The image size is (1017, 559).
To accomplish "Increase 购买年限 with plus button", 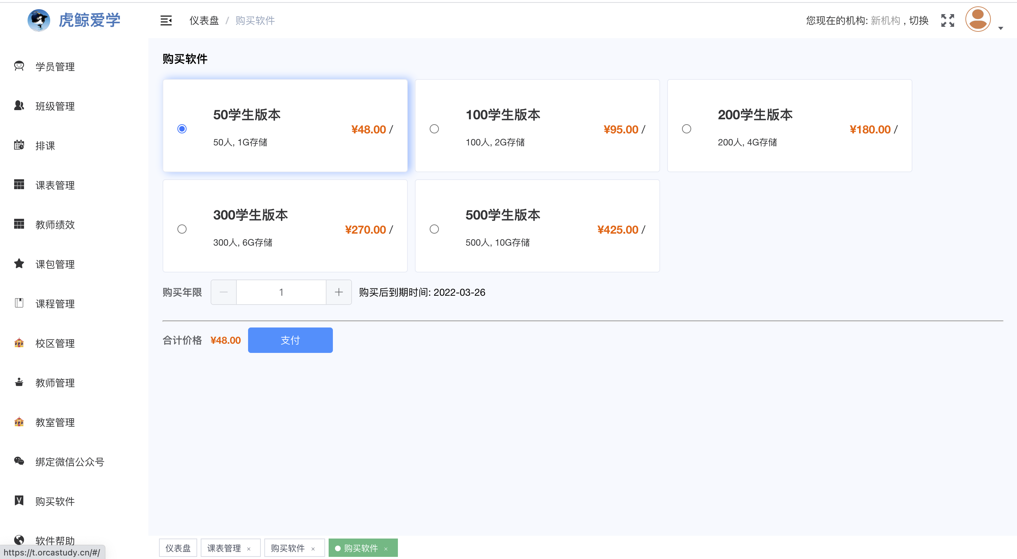I will (x=339, y=292).
